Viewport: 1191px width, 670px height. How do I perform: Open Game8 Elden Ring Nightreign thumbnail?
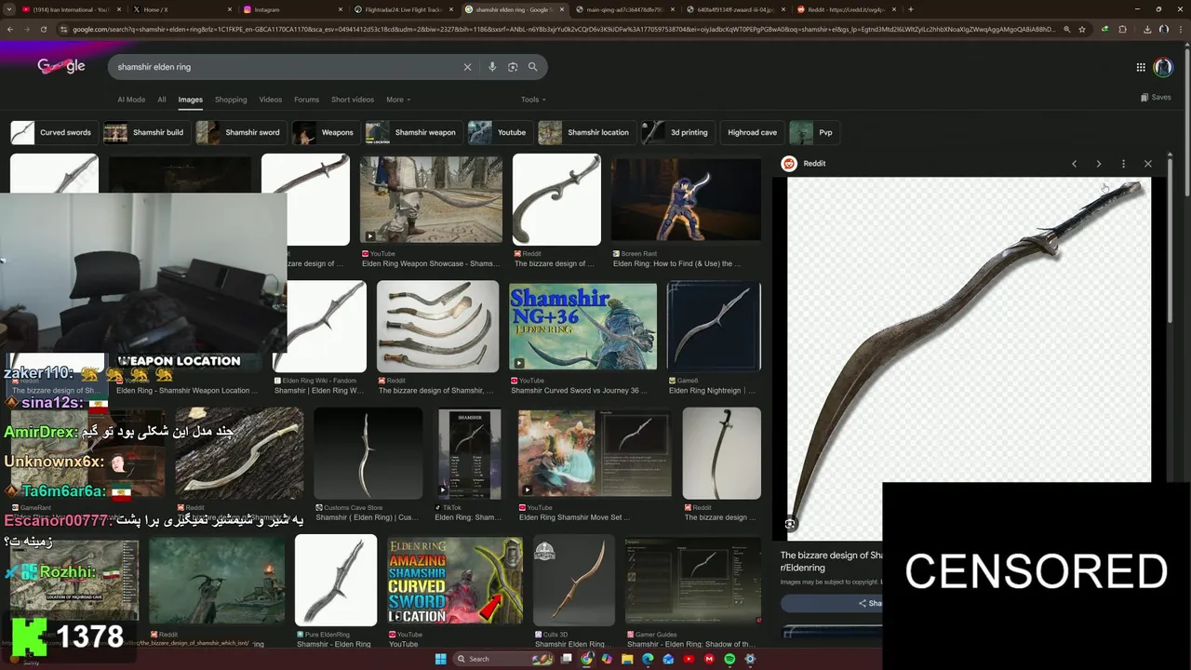(x=714, y=327)
